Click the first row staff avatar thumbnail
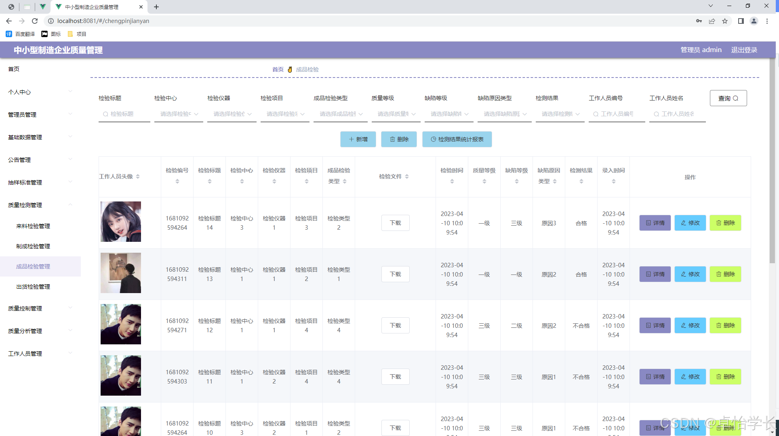This screenshot has height=436, width=779. [x=121, y=222]
